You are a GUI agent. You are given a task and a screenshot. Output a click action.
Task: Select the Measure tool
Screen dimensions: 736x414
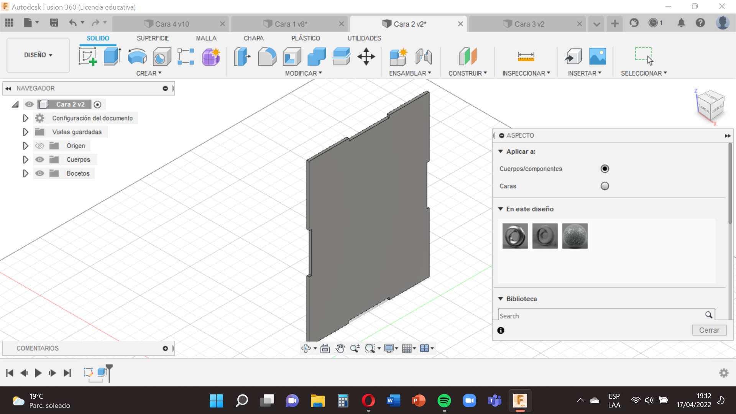click(x=526, y=57)
